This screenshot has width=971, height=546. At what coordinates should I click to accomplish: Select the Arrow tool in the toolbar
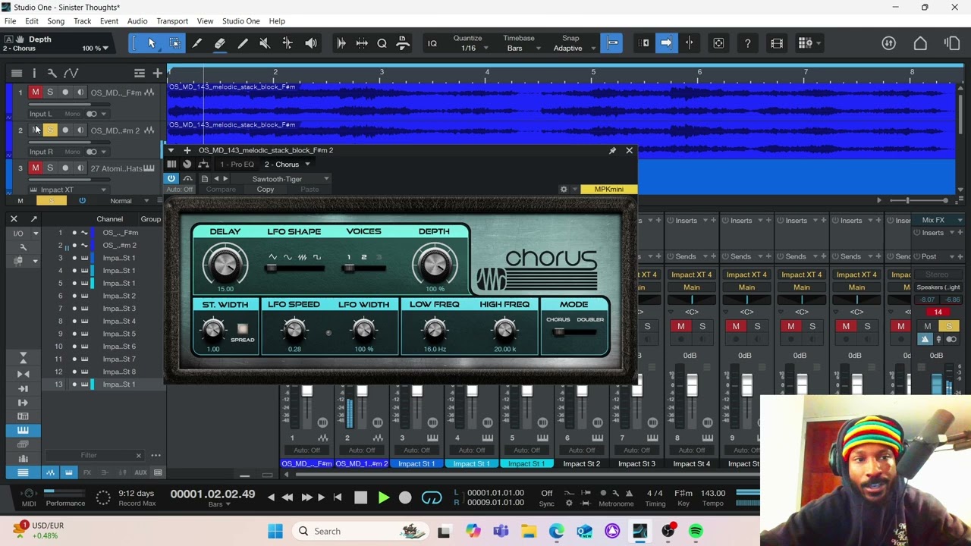click(152, 43)
